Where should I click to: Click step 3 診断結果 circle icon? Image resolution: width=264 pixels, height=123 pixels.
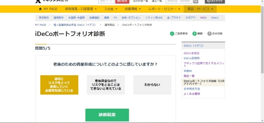click(x=210, y=34)
